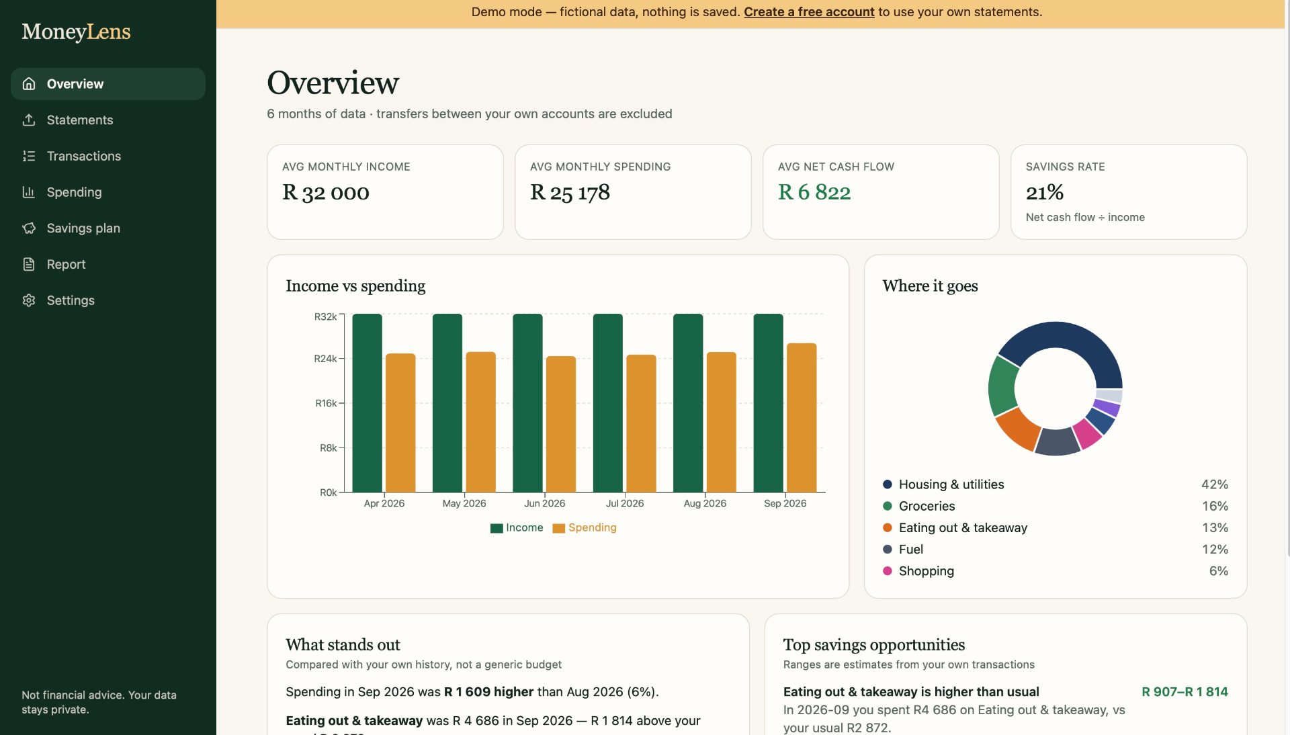Screen dimensions: 1290x735
Task: Open the Savings plan page
Action: [x=108, y=228]
